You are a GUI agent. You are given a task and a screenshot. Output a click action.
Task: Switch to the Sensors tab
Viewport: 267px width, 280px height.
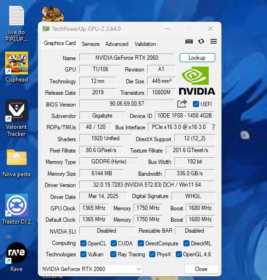tap(91, 44)
